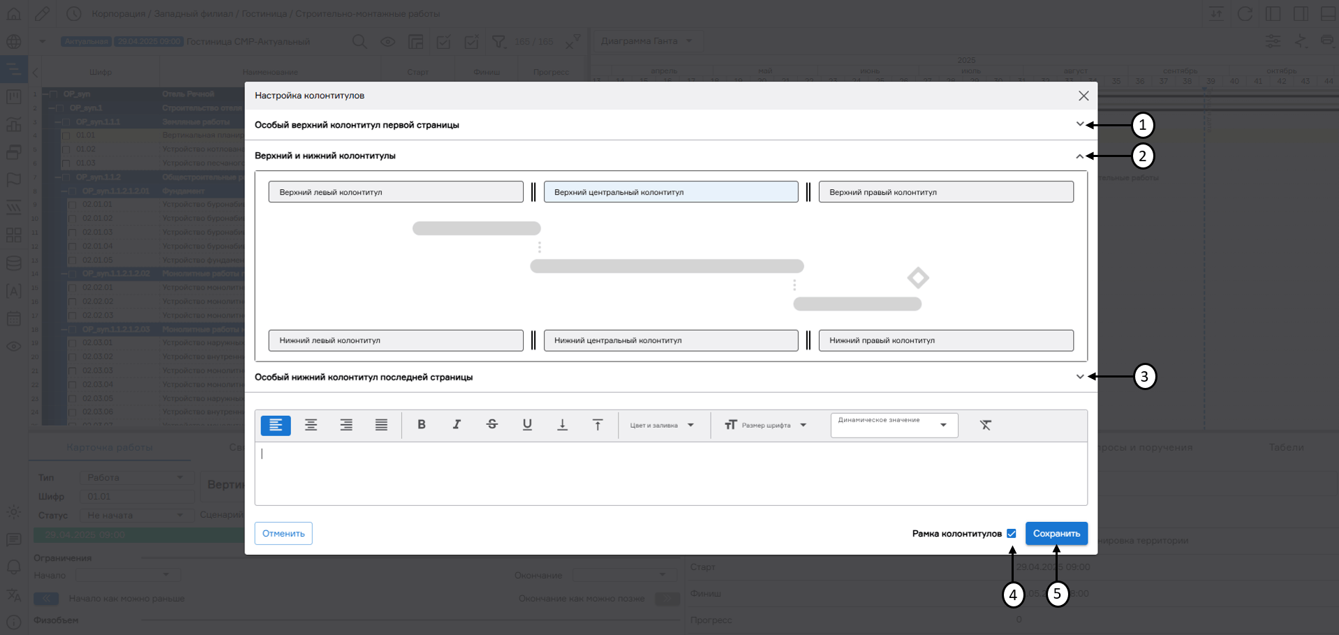Open the Размер шрифта dropdown
Image resolution: width=1339 pixels, height=635 pixels.
coord(765,425)
